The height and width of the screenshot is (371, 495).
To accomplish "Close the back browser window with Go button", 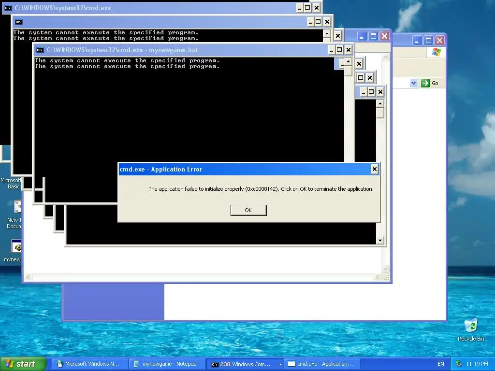I will coord(439,41).
